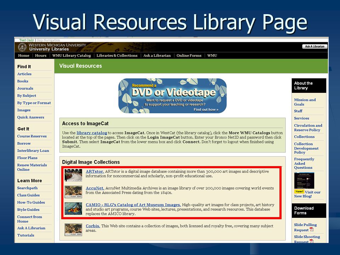Viewport: 340px width, 255px height.
Task: Open CAMIO - RLG's Catalog of Art Museum Images
Action: tap(133, 205)
